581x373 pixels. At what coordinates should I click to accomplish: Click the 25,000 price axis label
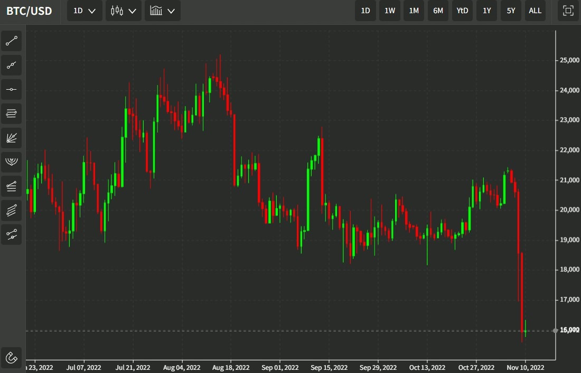coord(569,60)
